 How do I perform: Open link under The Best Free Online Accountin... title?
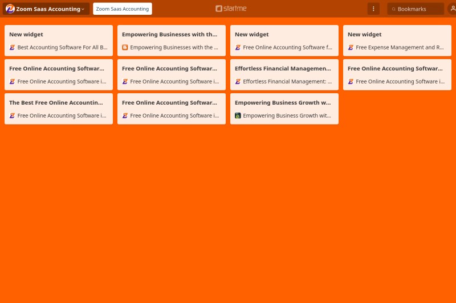[x=62, y=116]
